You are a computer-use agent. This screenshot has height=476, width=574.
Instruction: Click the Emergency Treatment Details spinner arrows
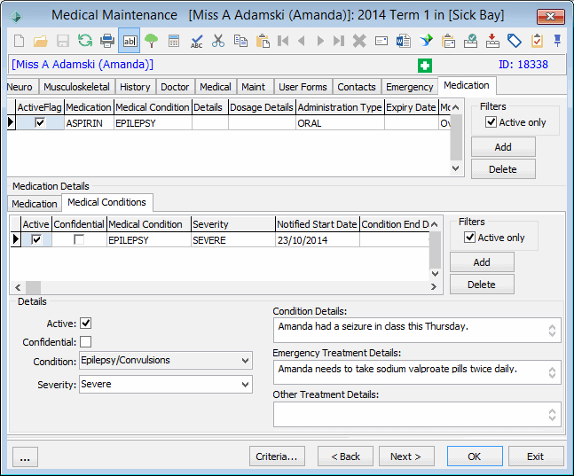552,372
